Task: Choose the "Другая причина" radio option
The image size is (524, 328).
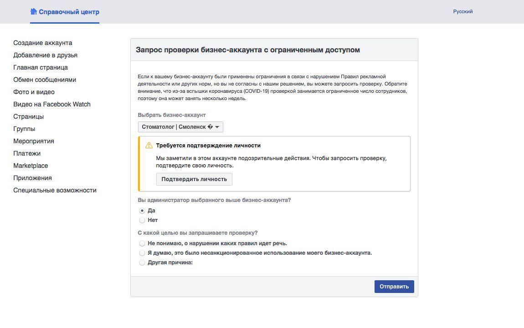Action: (142, 262)
